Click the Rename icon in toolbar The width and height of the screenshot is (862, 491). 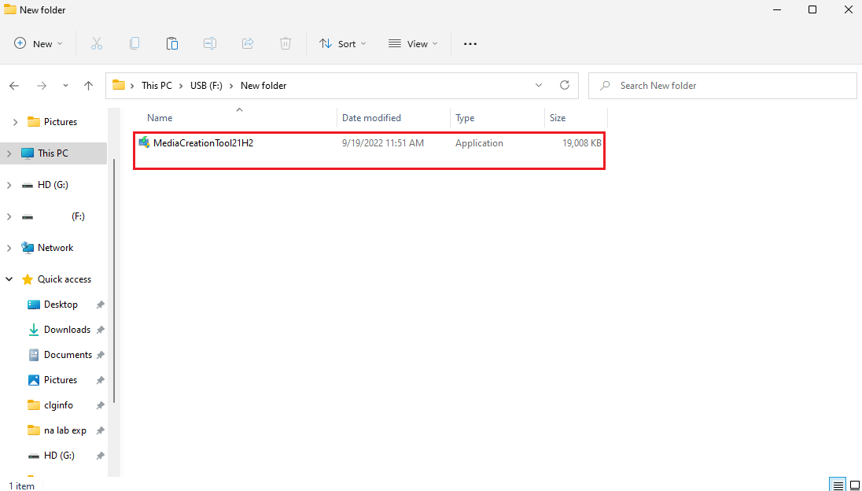(210, 43)
